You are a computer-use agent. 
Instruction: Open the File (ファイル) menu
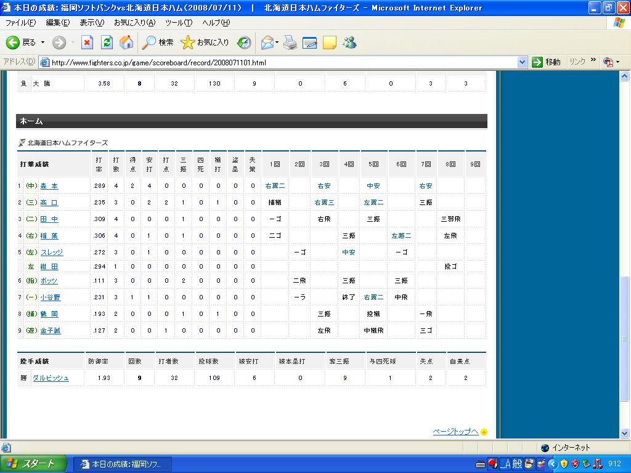[x=20, y=23]
